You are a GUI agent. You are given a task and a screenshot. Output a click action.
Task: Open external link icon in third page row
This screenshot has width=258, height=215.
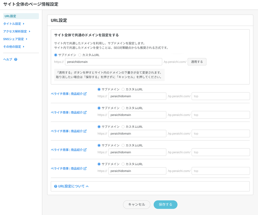pyautogui.click(x=85, y=131)
